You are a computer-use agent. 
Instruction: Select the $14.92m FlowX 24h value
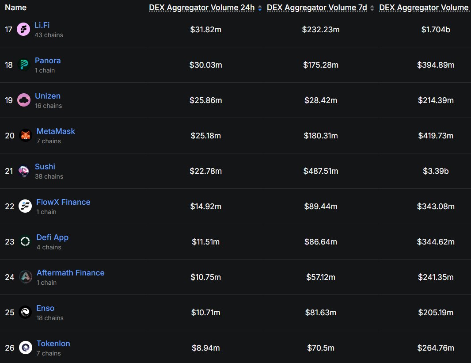(x=206, y=206)
